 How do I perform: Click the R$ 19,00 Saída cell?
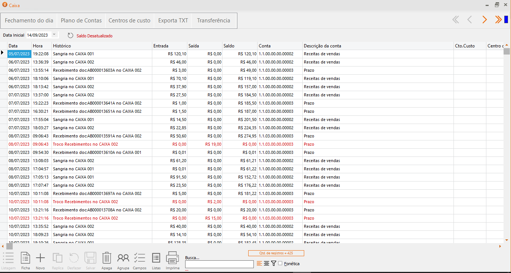pos(205,144)
